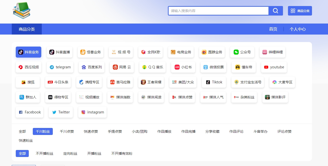Select the 定向粉丝 sub-filter
This screenshot has width=328, height=166.
pos(70,153)
